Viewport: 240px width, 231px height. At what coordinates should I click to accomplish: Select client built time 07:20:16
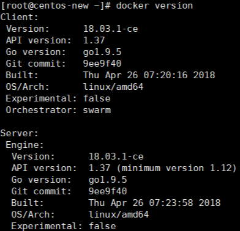[165, 75]
